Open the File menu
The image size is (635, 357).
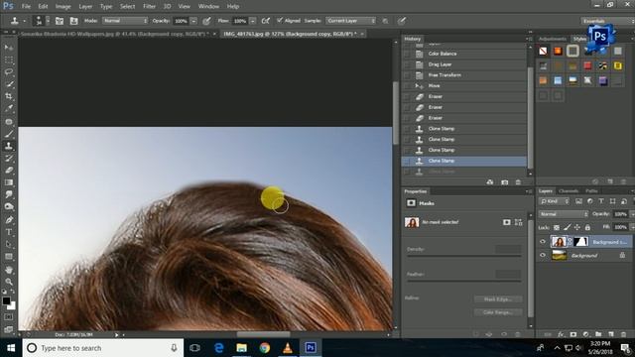tap(26, 7)
